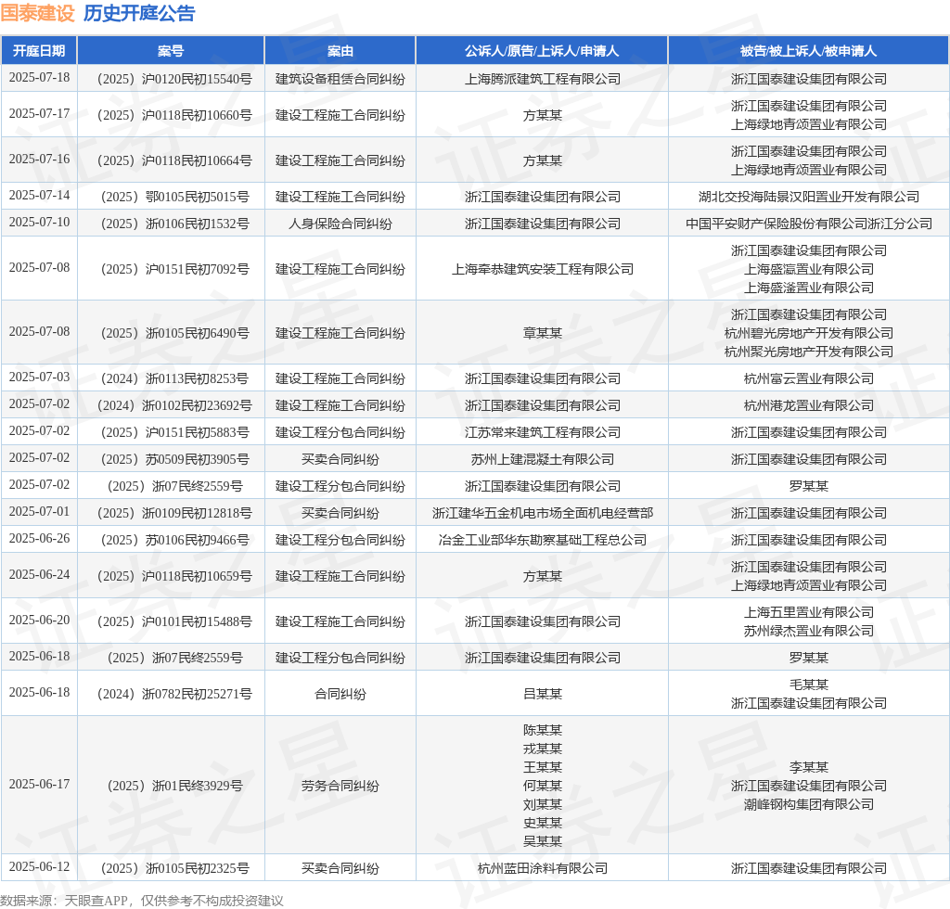
Task: Click plaintiff 上海牵恭建筑安装工程有限公司
Action: pyautogui.click(x=542, y=269)
